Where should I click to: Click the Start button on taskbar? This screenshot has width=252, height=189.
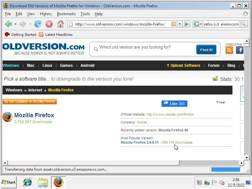click(x=9, y=182)
